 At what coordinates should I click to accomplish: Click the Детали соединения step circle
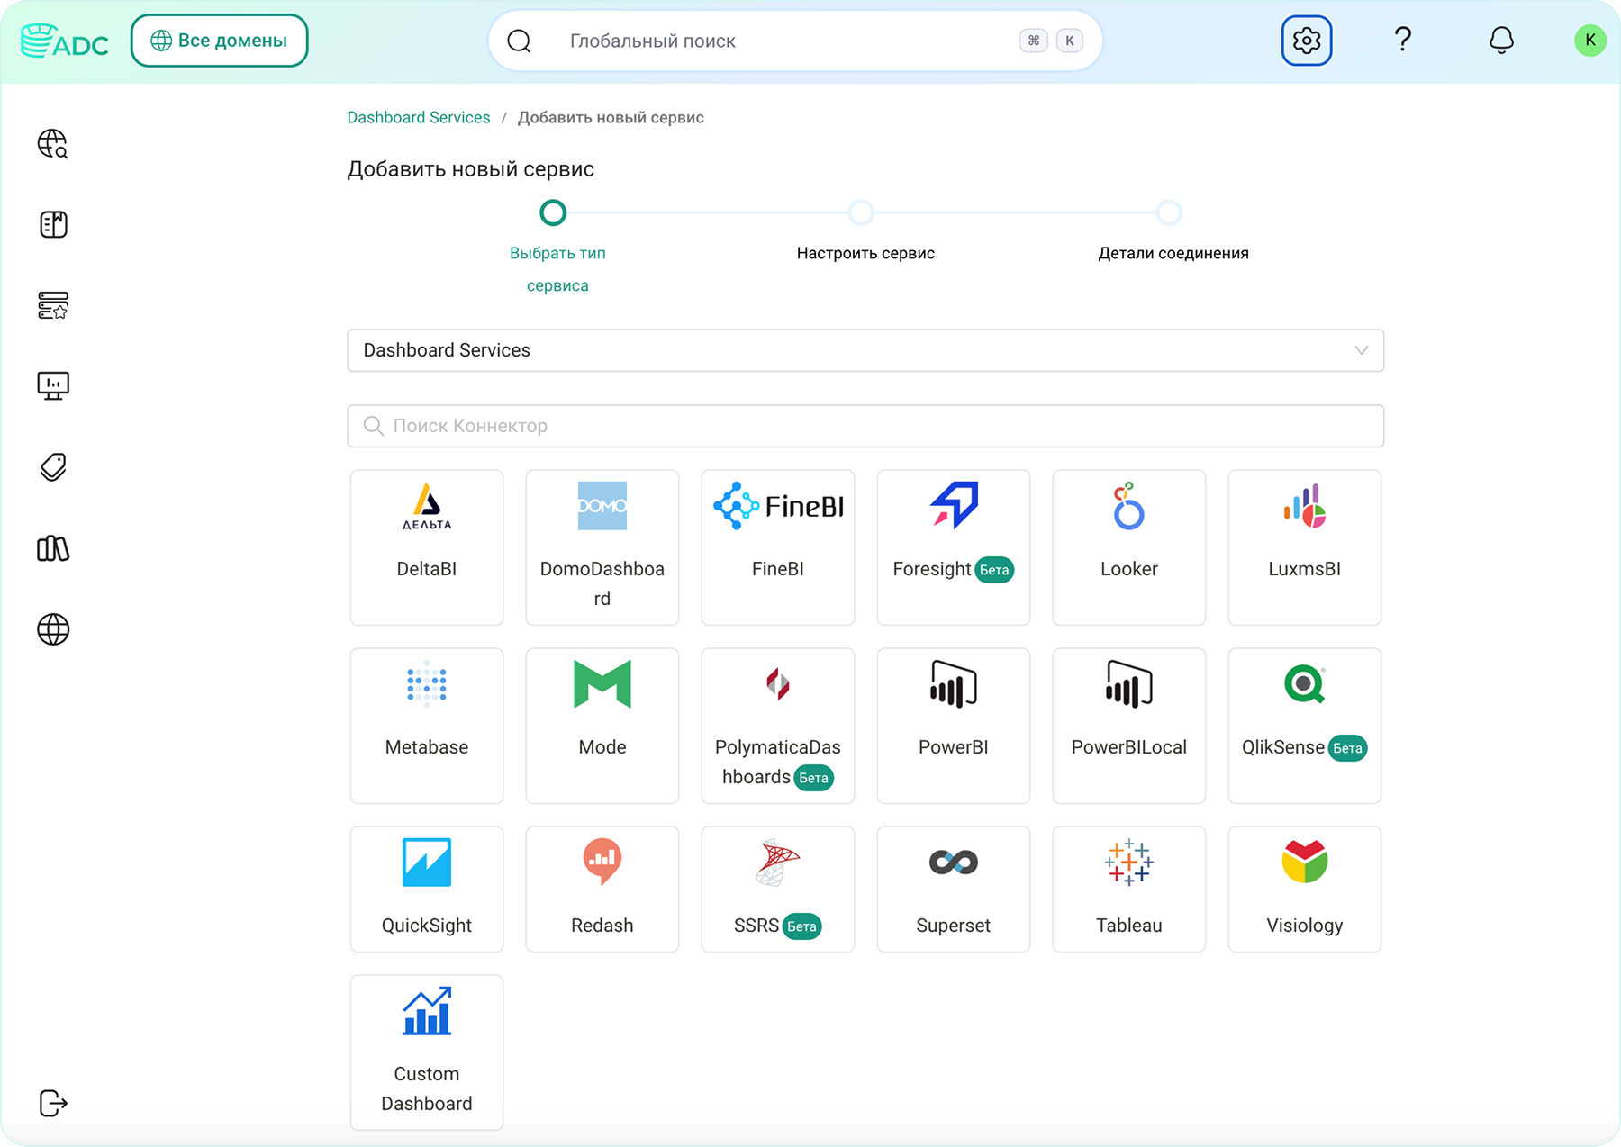coord(1169,213)
